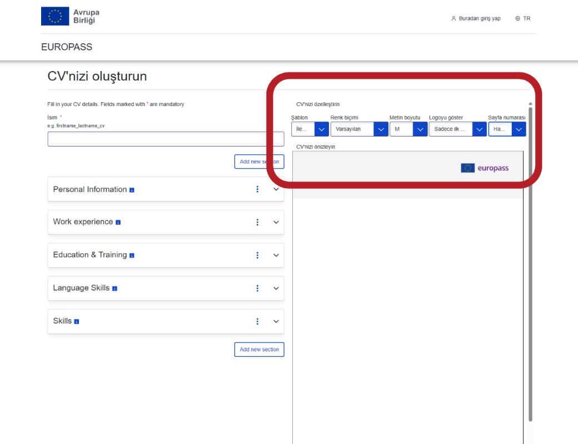
Task: Open three-dot menu for Personal Information
Action: tap(257, 189)
